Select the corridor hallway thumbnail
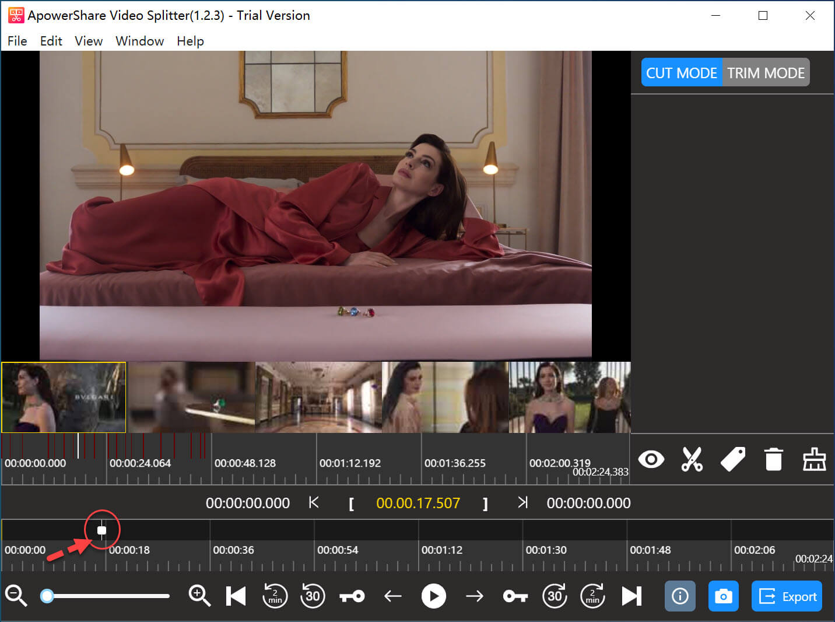This screenshot has height=622, width=835. [x=318, y=397]
